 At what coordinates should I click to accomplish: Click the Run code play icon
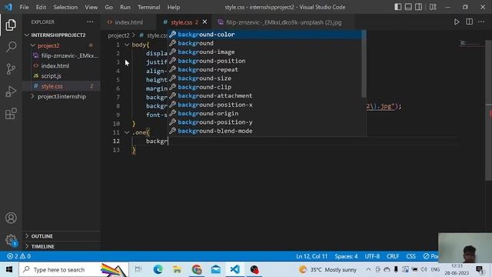point(457,22)
